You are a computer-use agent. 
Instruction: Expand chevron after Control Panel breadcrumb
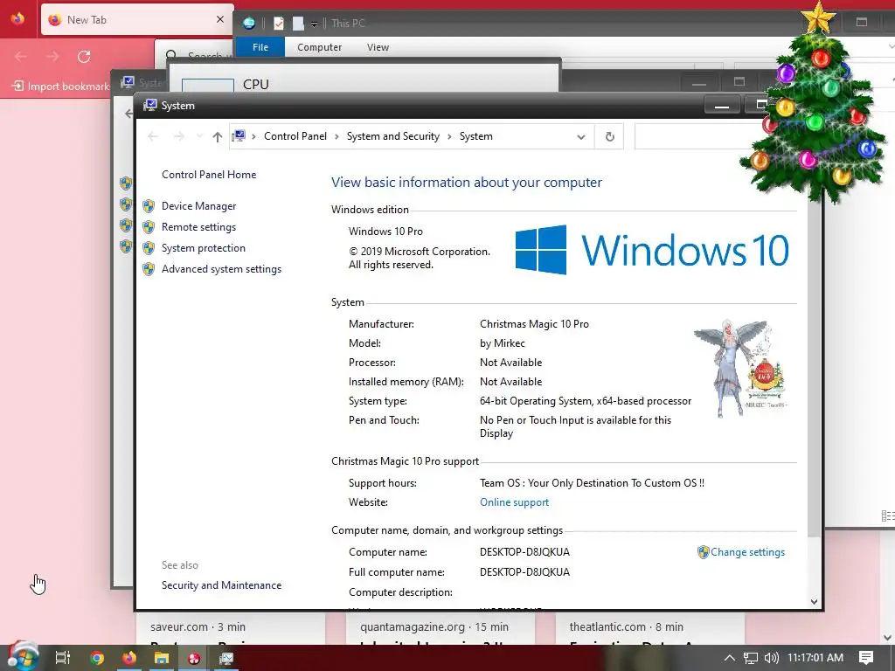click(336, 136)
